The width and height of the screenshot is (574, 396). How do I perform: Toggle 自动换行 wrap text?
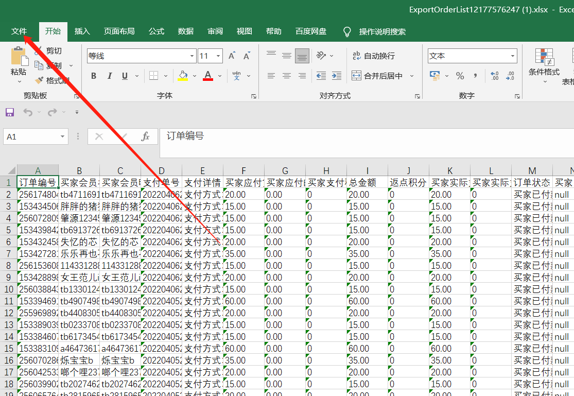tap(373, 56)
